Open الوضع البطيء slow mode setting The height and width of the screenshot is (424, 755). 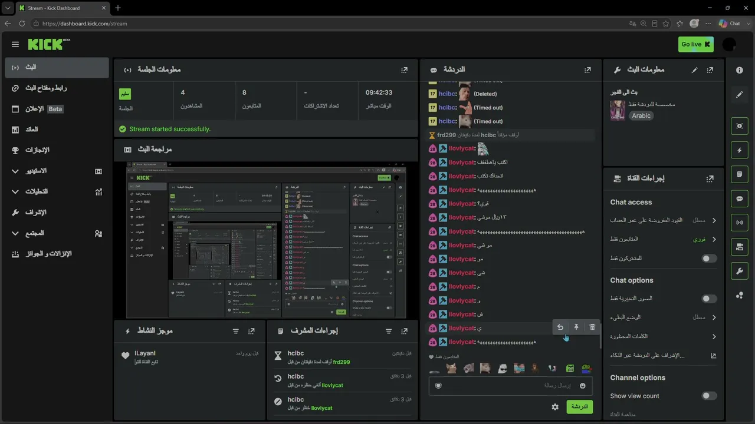[x=664, y=317]
